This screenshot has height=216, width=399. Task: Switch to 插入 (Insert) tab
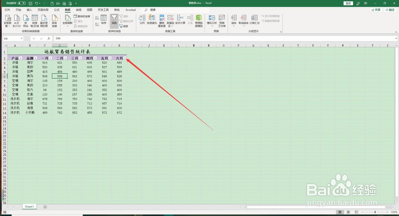coord(29,10)
